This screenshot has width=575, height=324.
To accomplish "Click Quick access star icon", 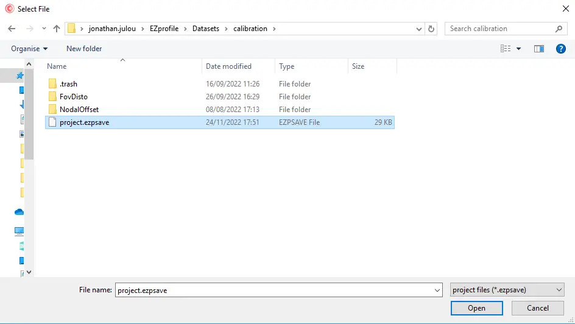I will point(19,76).
